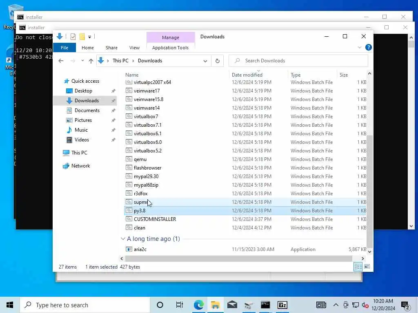Expand the ribbon with the chevron arrow
Viewport: 418px width, 313px height.
click(x=359, y=47)
